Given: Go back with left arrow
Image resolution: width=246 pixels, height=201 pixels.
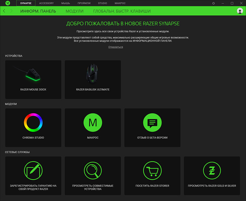Looking at the screenshot, I should 4,11.
